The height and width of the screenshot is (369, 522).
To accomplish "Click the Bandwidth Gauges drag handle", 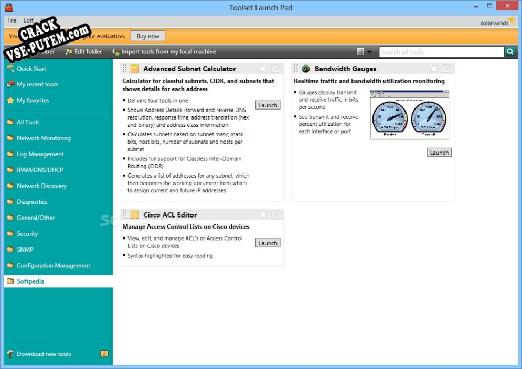I will coord(296,69).
